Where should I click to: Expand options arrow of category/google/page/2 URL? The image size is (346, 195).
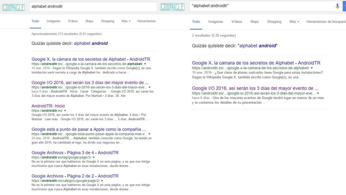[x=102, y=181]
